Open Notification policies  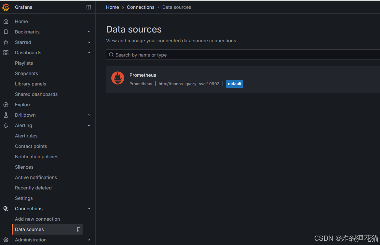[x=36, y=157]
